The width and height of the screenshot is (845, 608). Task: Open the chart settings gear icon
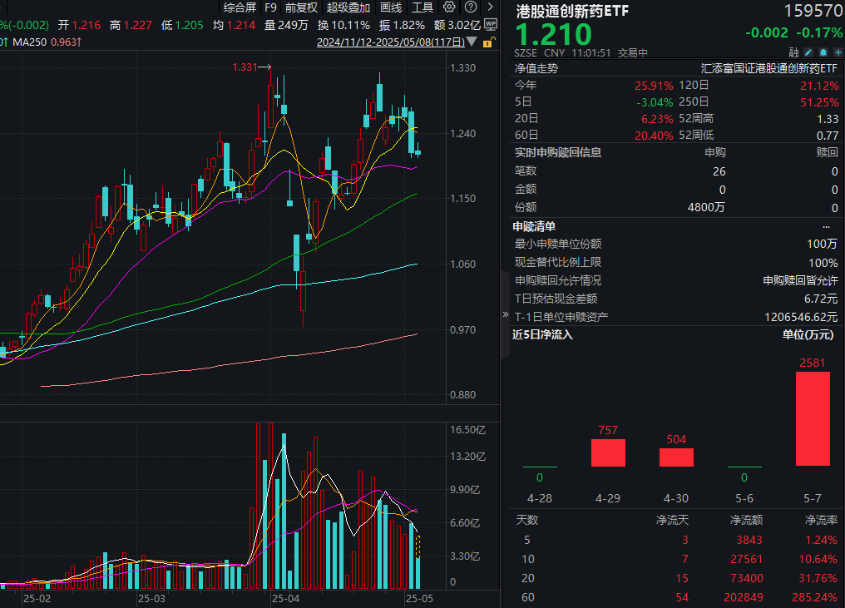[449, 7]
